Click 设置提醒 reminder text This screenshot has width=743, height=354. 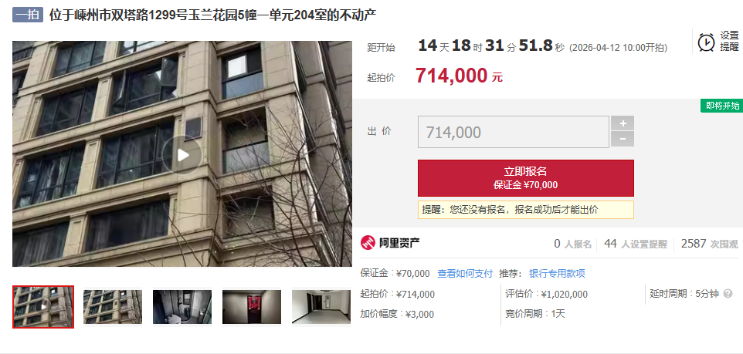tap(729, 41)
